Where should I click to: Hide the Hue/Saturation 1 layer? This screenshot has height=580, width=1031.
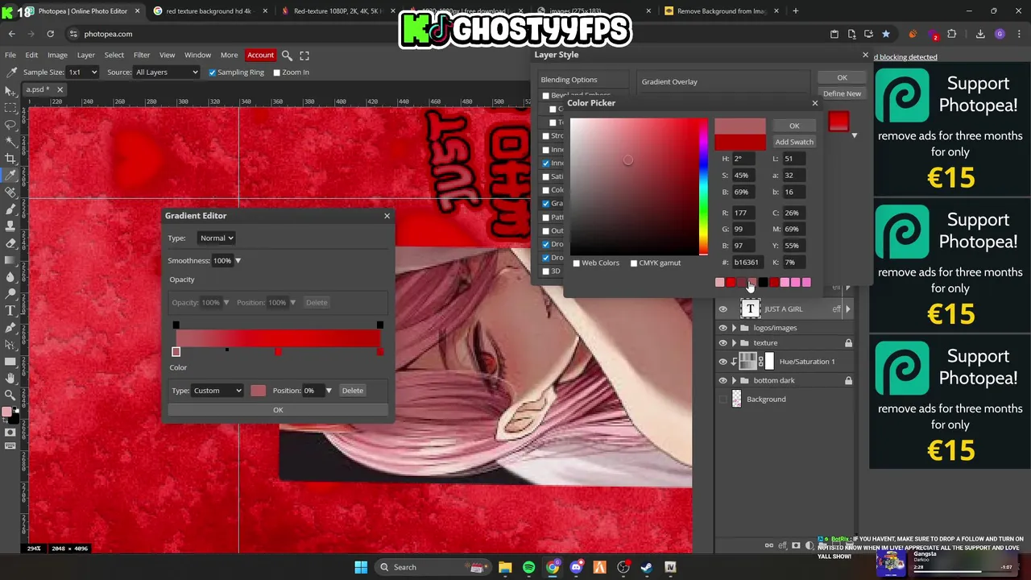pos(723,362)
